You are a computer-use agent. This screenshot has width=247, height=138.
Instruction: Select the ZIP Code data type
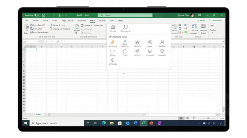pyautogui.click(x=113, y=61)
